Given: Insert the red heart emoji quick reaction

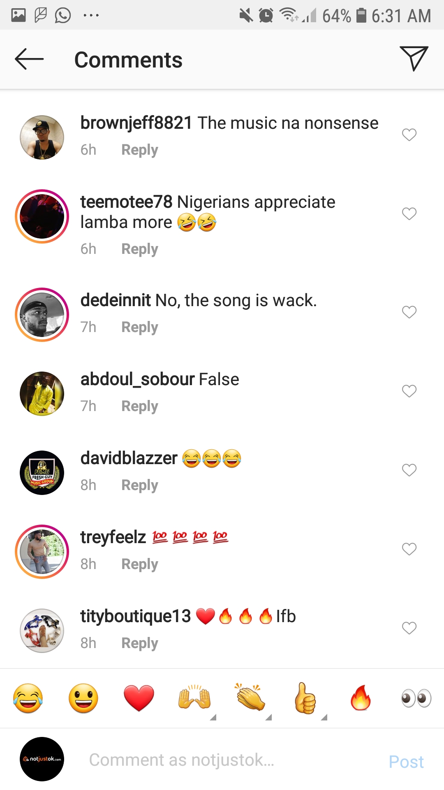Looking at the screenshot, I should 139,698.
